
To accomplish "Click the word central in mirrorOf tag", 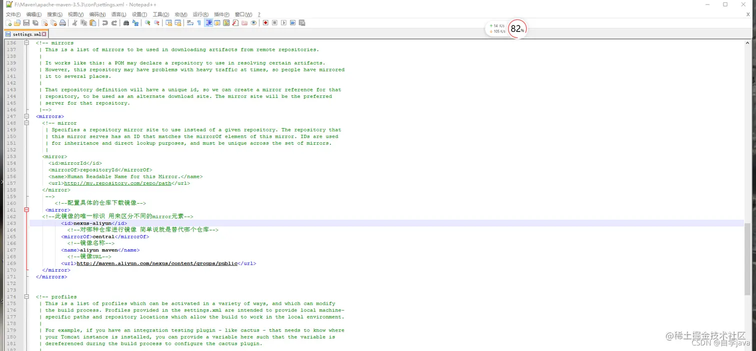I will [103, 237].
